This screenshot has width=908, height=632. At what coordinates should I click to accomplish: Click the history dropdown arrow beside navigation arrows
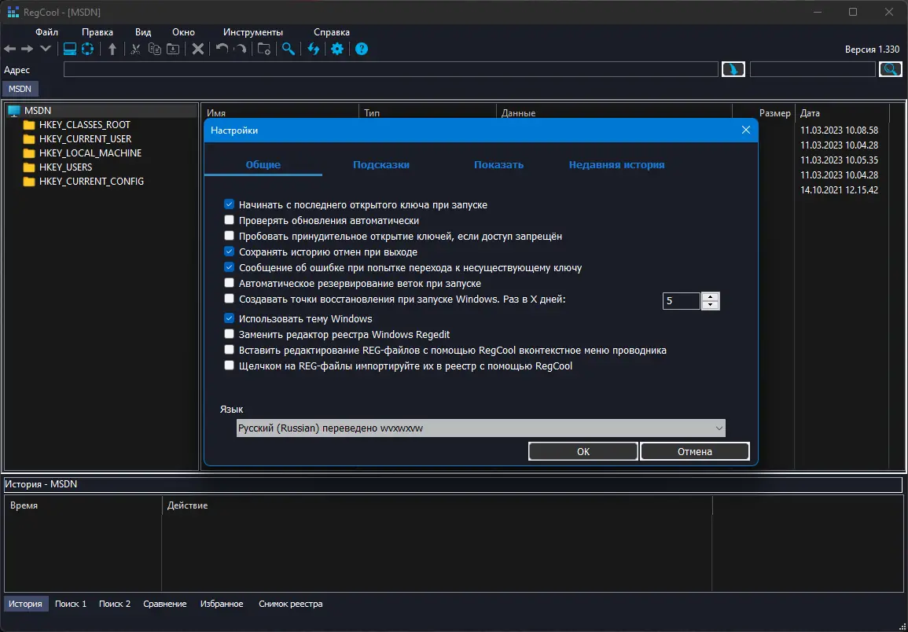[46, 49]
